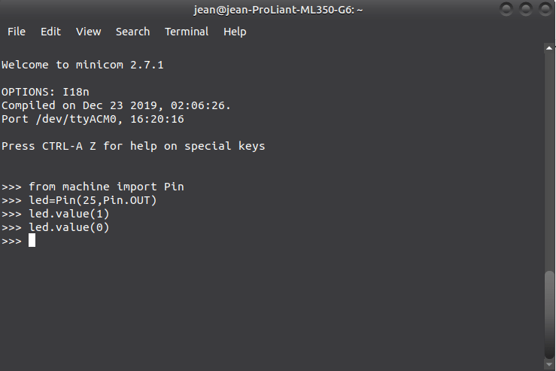
Task: Open the File menu
Action: click(x=17, y=32)
